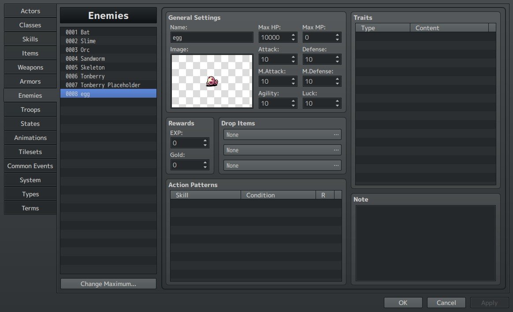Open the third Drop Items selector

pos(283,165)
